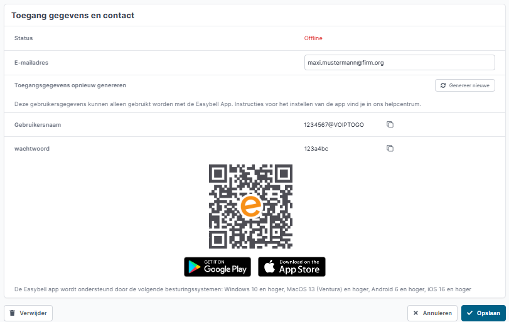Click the Apple logo on App Store badge
The height and width of the screenshot is (322, 509).
click(x=269, y=267)
